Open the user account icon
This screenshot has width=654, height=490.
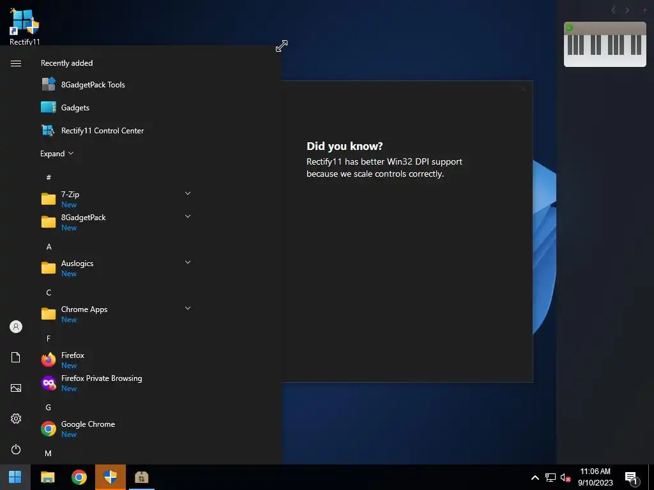16,327
